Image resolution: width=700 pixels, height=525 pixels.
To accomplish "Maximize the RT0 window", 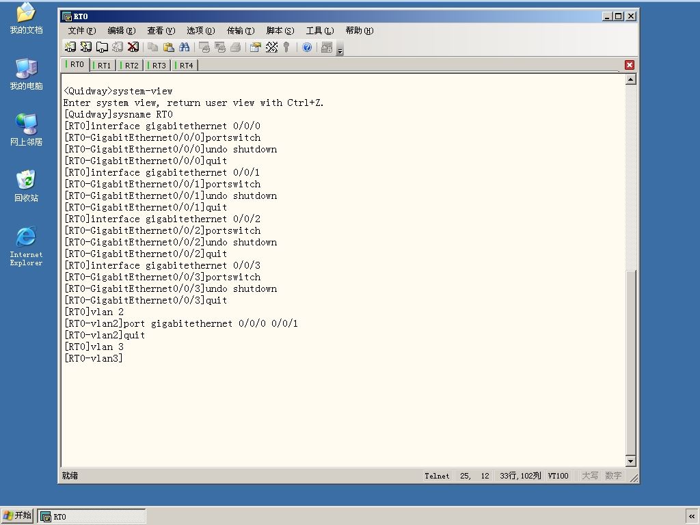I will [x=618, y=16].
